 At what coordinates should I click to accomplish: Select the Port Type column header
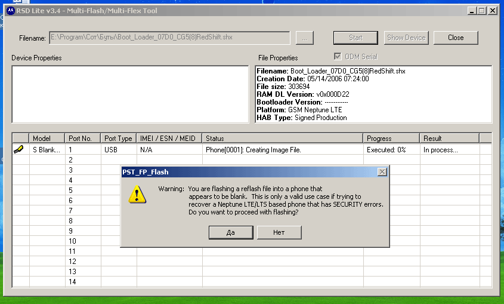119,139
